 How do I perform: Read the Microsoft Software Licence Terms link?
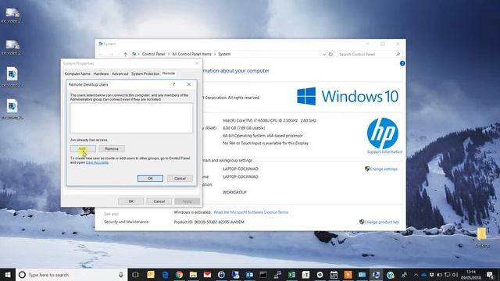[x=251, y=212]
